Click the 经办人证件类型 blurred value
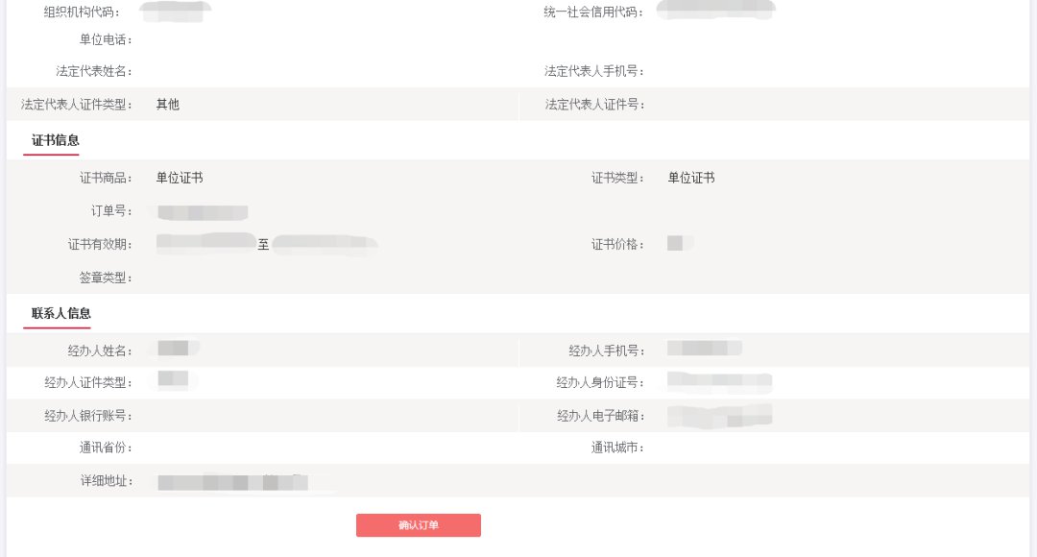1037x557 pixels. click(x=174, y=381)
